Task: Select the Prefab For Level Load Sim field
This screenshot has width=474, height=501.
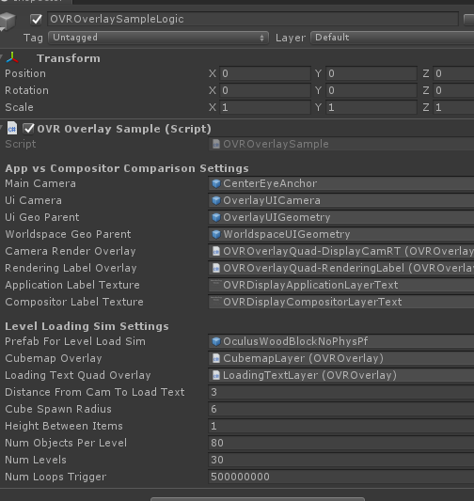Action: click(341, 341)
